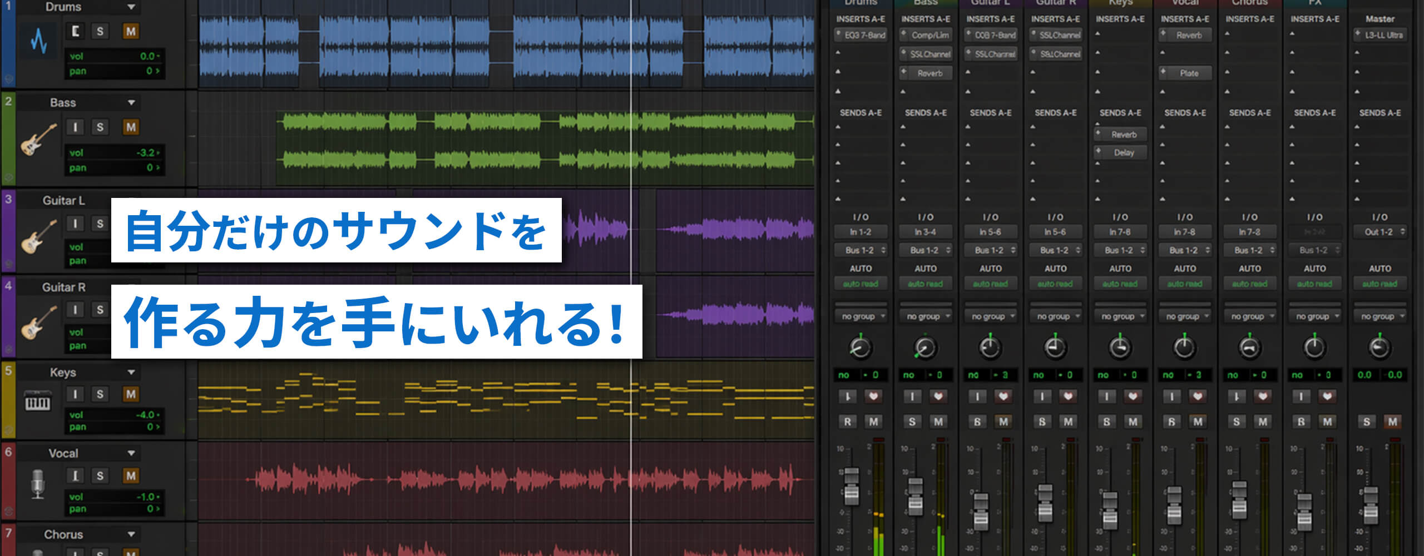This screenshot has width=1424, height=556.
Task: Click the I button on Vocal track
Action: pos(75,476)
